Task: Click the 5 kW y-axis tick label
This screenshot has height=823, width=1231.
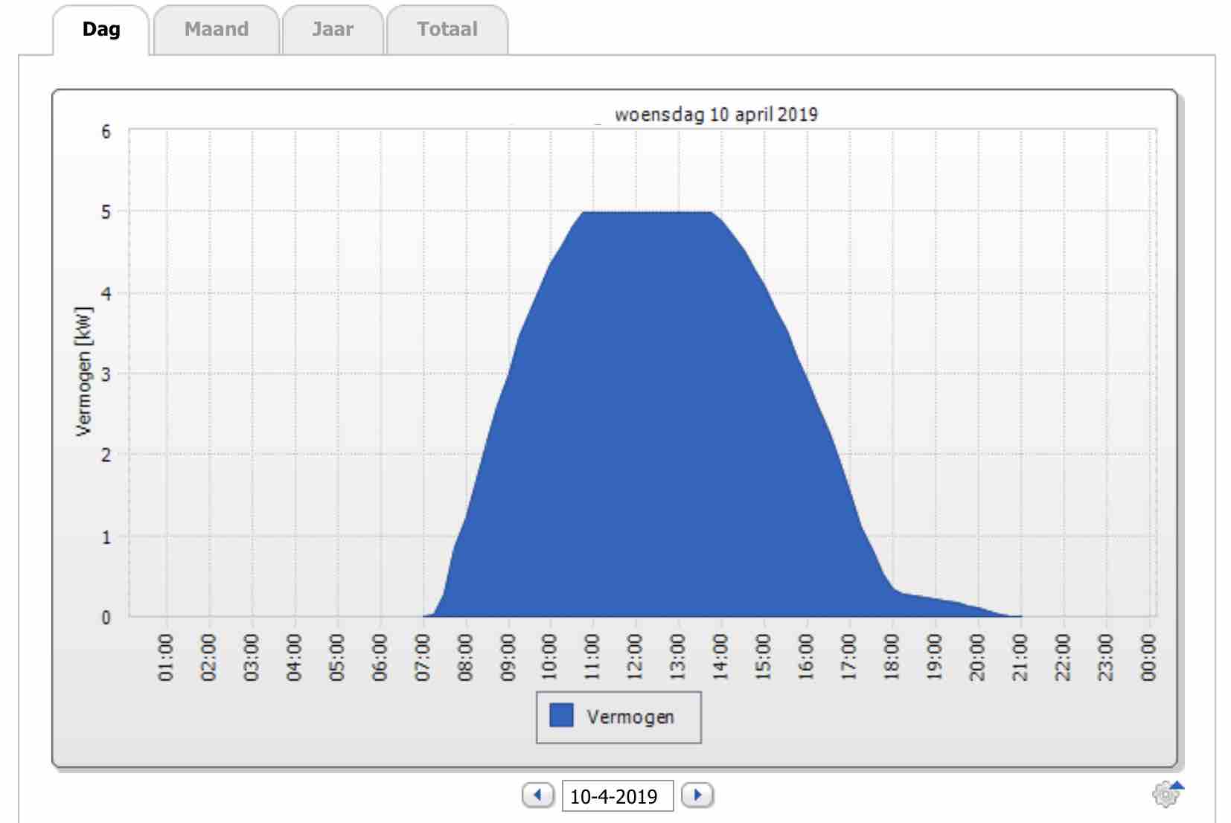Action: 106,213
